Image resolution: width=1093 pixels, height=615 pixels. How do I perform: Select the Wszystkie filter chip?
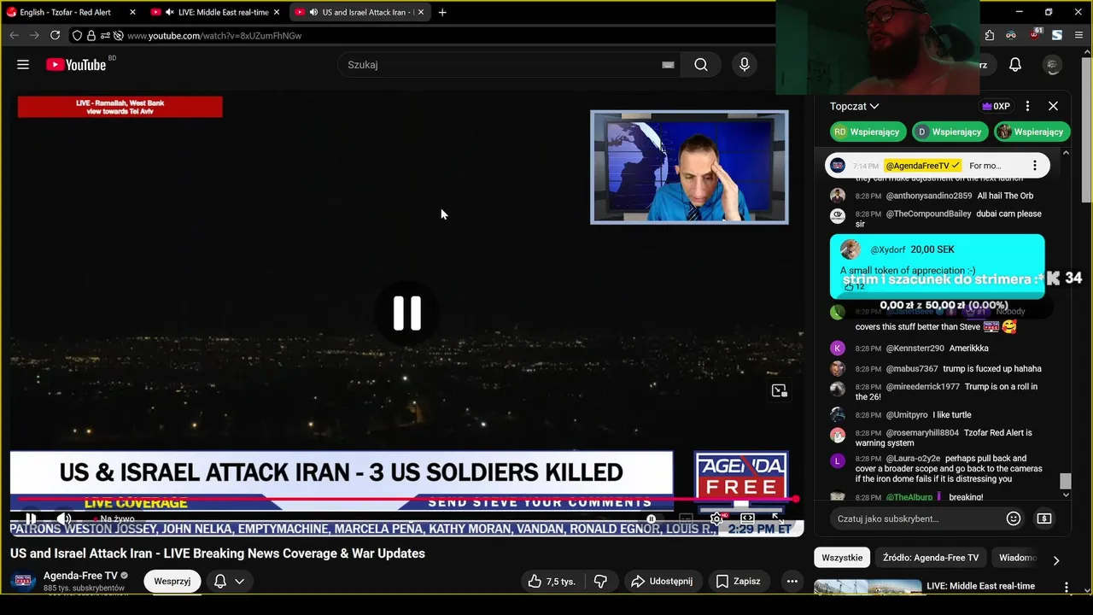click(x=842, y=558)
